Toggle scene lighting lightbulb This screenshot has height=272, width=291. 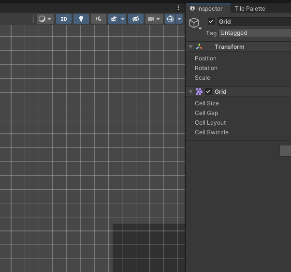click(81, 19)
